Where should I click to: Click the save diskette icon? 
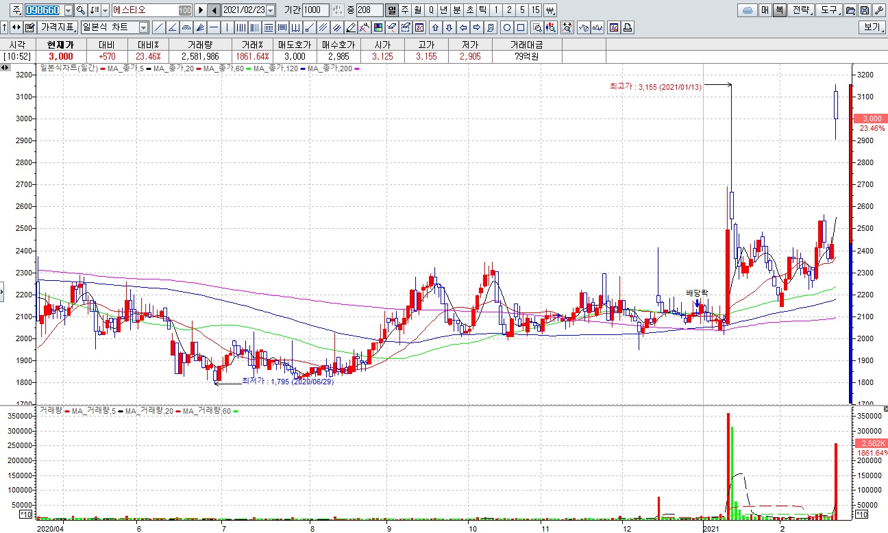865,10
